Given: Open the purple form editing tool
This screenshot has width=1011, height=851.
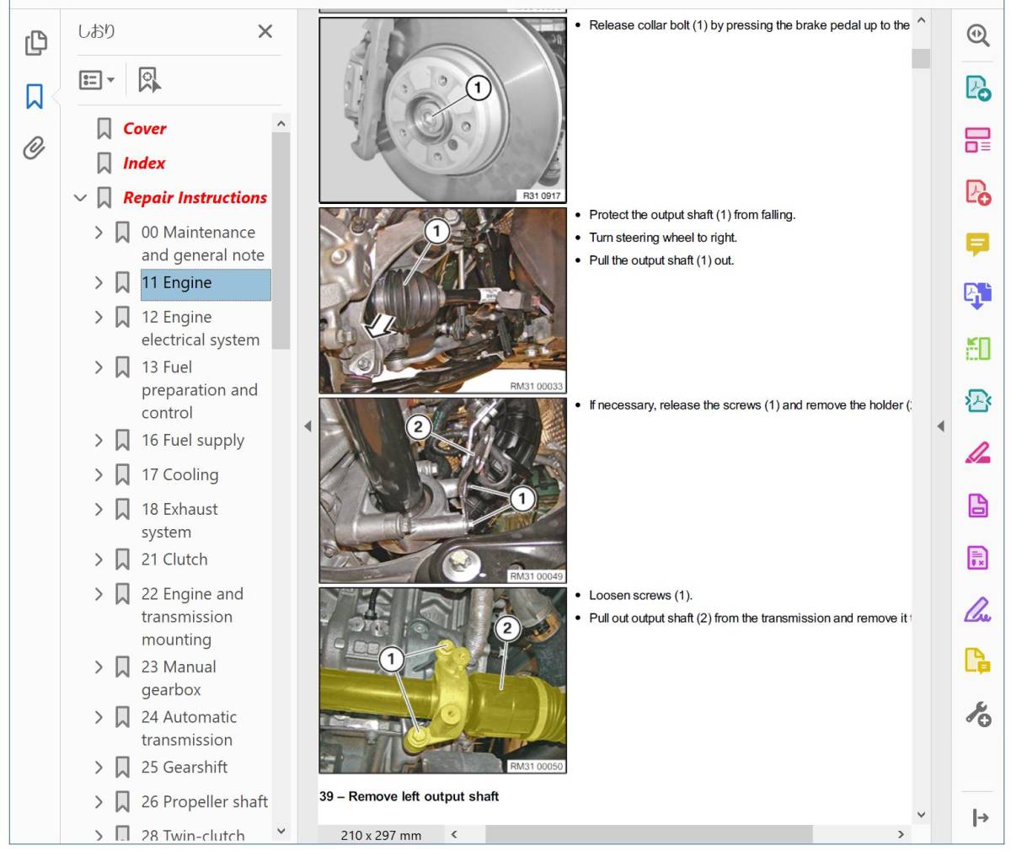Looking at the screenshot, I should click(977, 558).
